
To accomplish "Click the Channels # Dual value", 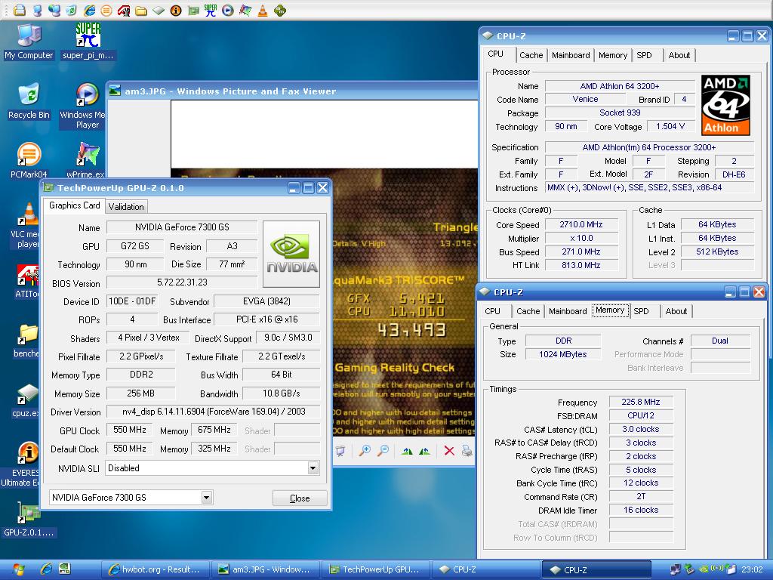I will tap(719, 341).
